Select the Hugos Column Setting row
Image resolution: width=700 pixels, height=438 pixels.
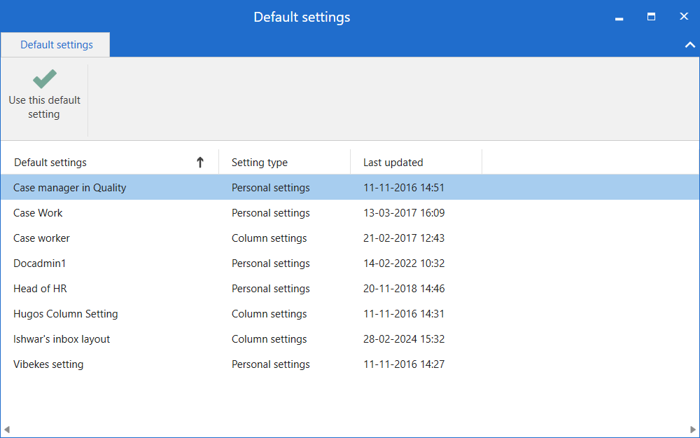[350, 314]
